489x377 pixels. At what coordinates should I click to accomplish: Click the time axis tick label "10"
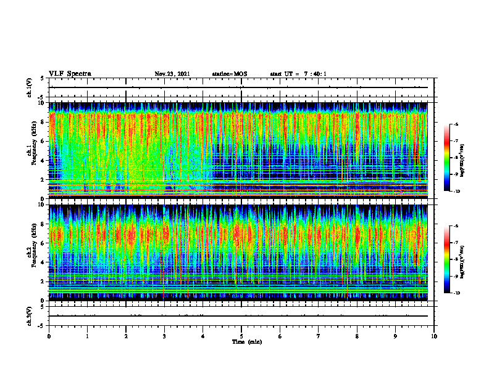434,336
